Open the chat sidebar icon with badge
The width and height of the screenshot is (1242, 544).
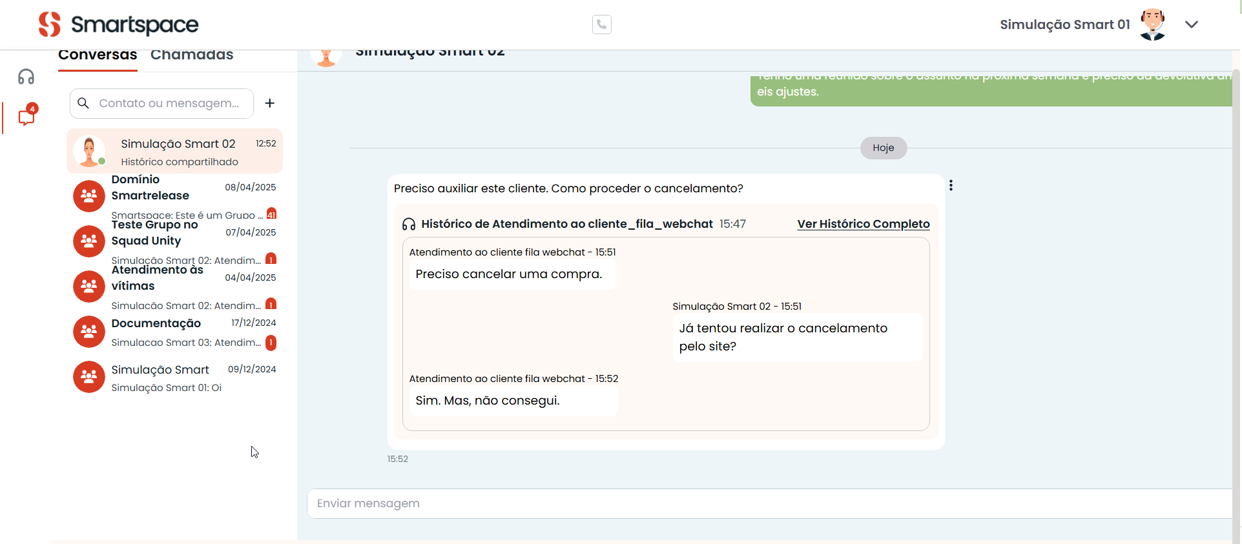(x=26, y=117)
